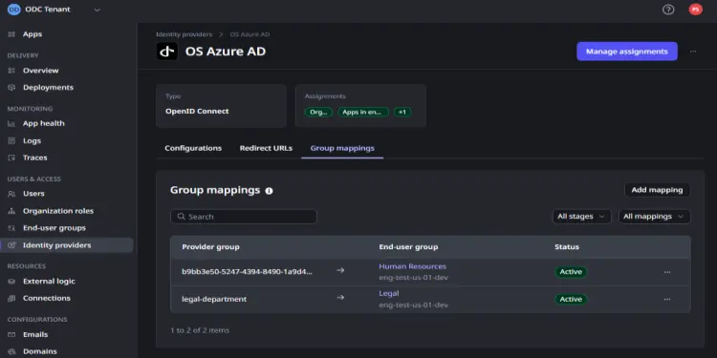Click provider group b9bb3e50-5247-4394-8490-1a9d4...
717x358 pixels.
[248, 272]
